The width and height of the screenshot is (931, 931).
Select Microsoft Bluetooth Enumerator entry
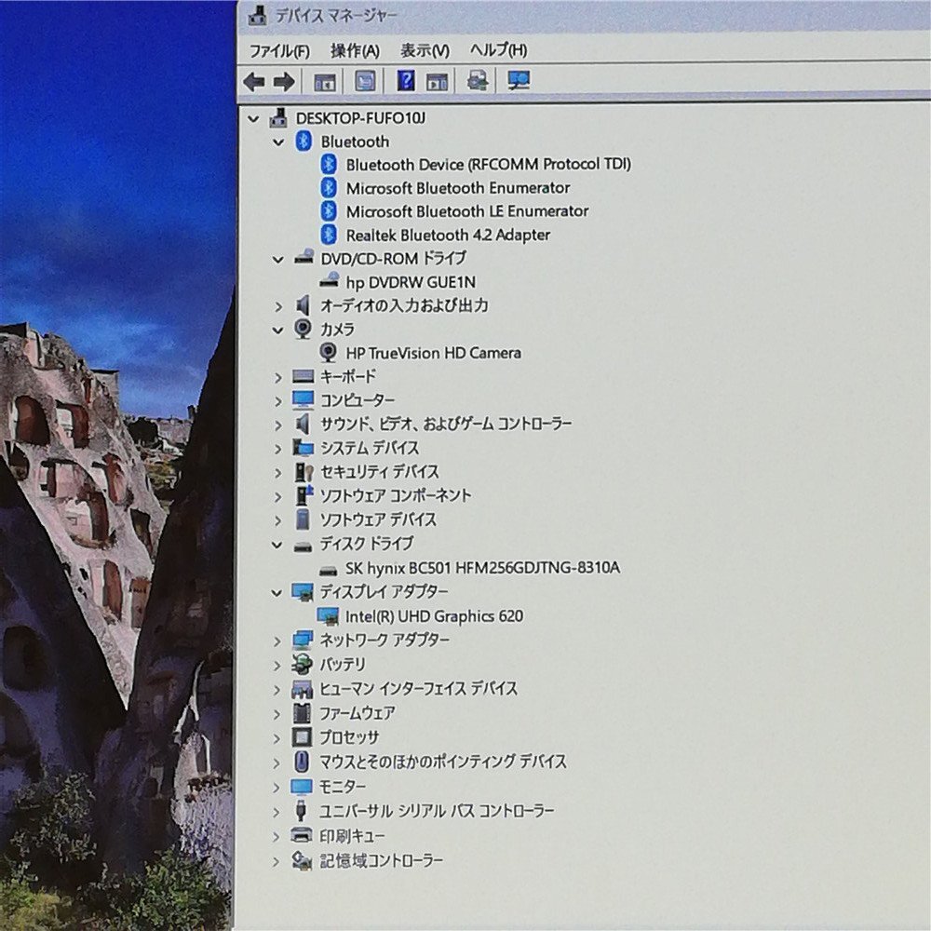458,188
